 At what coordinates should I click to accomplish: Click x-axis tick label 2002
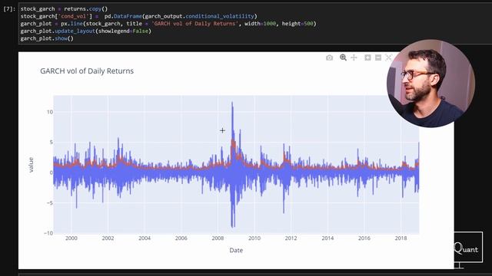pos(108,238)
